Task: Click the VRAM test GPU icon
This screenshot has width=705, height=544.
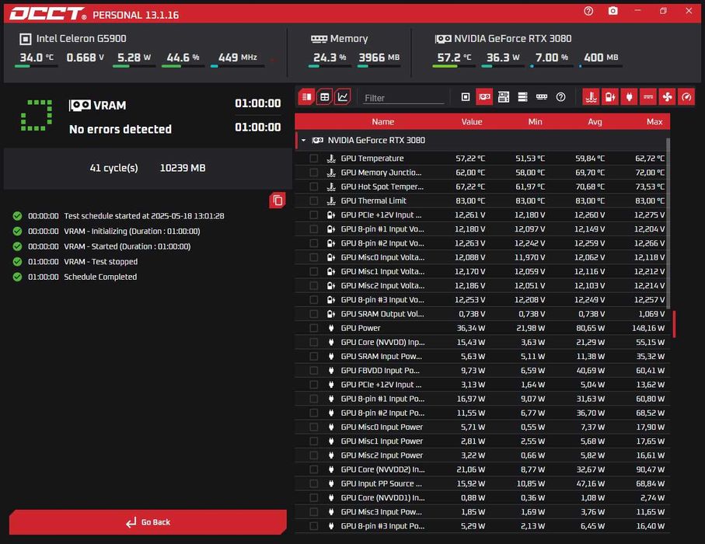Action: pos(79,106)
